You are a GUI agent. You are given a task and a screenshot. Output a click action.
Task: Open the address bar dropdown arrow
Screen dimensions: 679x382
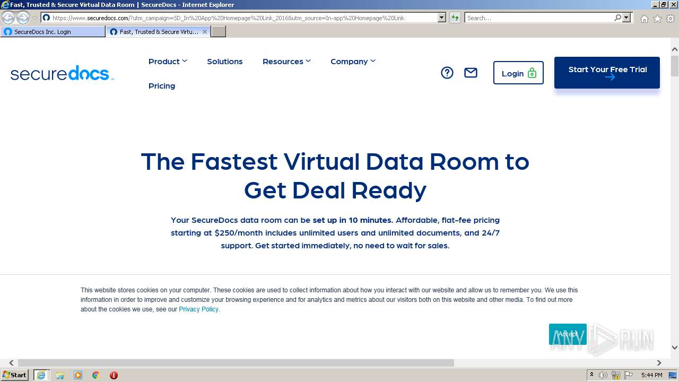click(x=442, y=18)
